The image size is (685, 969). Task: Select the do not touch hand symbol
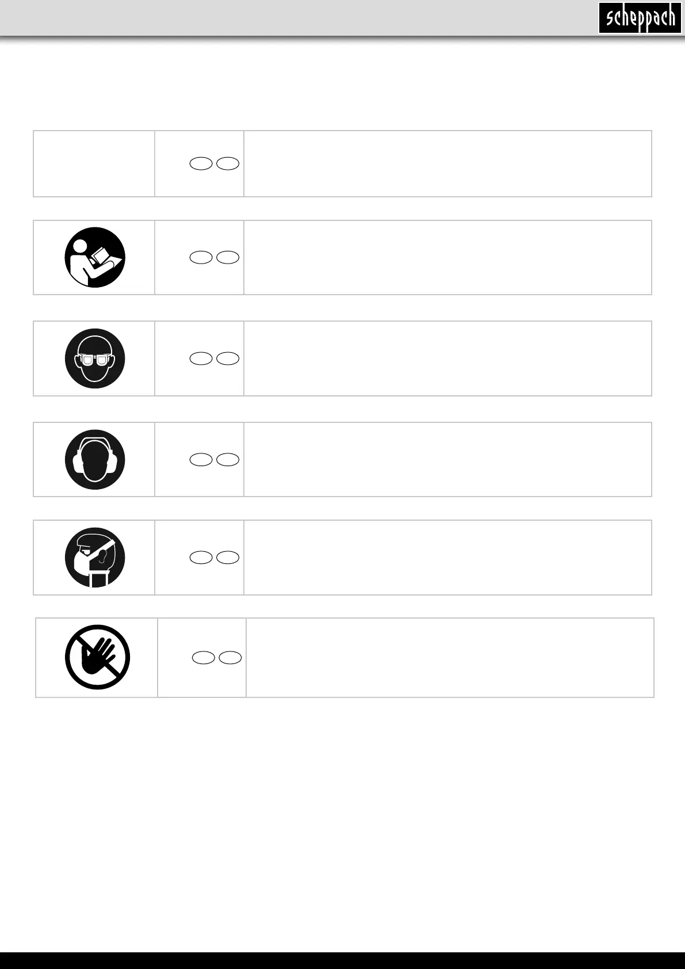[x=97, y=657]
